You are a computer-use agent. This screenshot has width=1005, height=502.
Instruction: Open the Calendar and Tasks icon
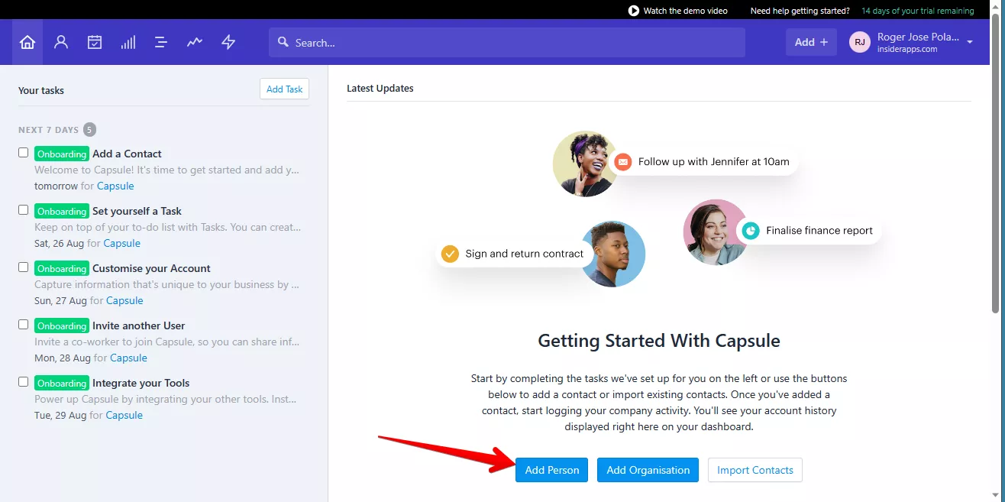tap(95, 43)
